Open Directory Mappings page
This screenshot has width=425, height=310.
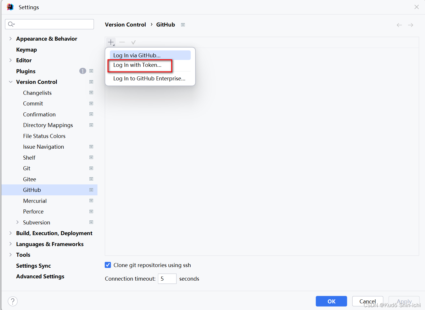pyautogui.click(x=48, y=125)
